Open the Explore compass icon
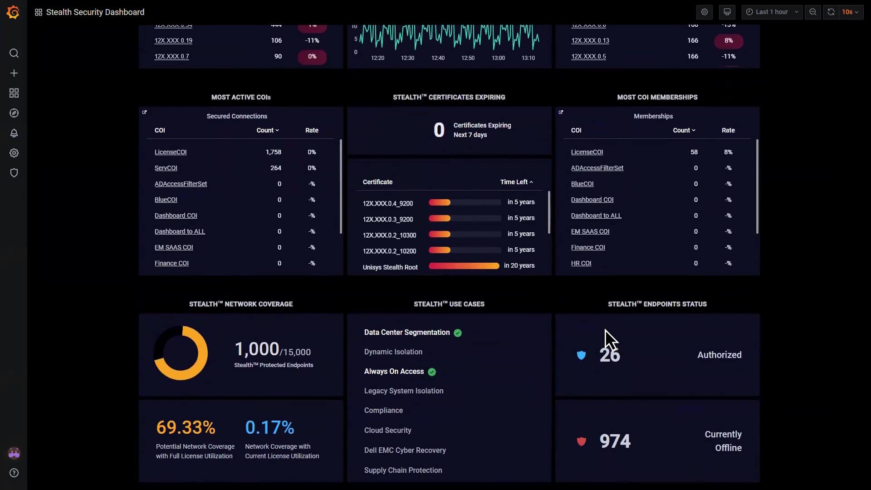The image size is (871, 490). 14,113
